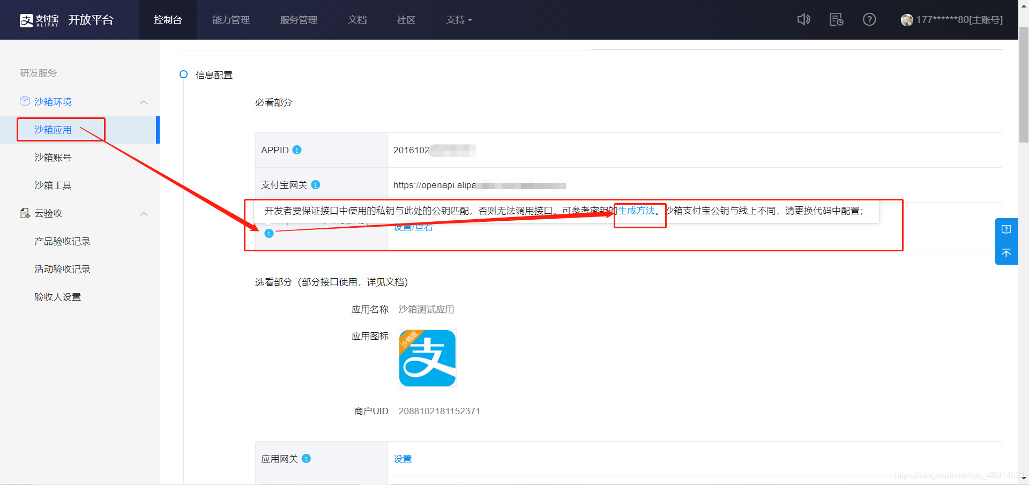
Task: Click the info icon below the key tooltip
Action: [x=269, y=234]
